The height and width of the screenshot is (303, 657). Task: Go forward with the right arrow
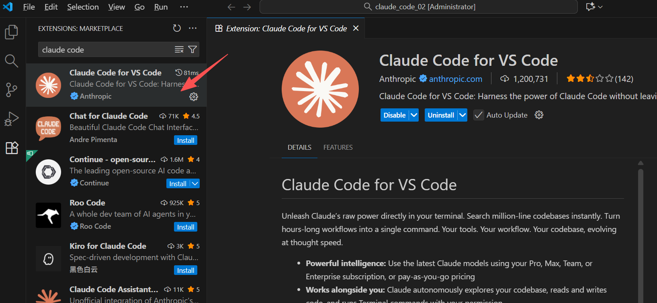click(247, 7)
